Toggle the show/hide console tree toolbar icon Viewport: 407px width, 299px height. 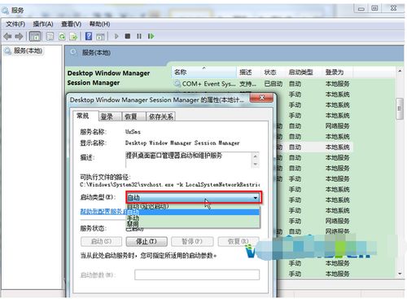point(35,36)
